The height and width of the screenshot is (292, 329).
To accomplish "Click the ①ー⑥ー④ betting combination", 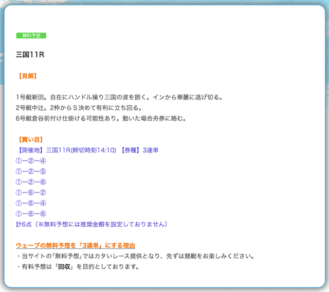I will [x=31, y=203].
